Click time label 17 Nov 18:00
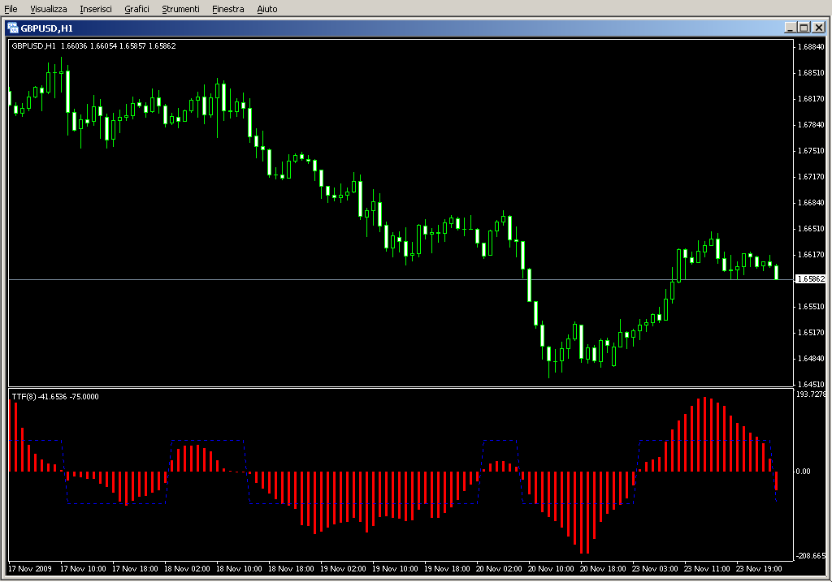 (x=135, y=569)
